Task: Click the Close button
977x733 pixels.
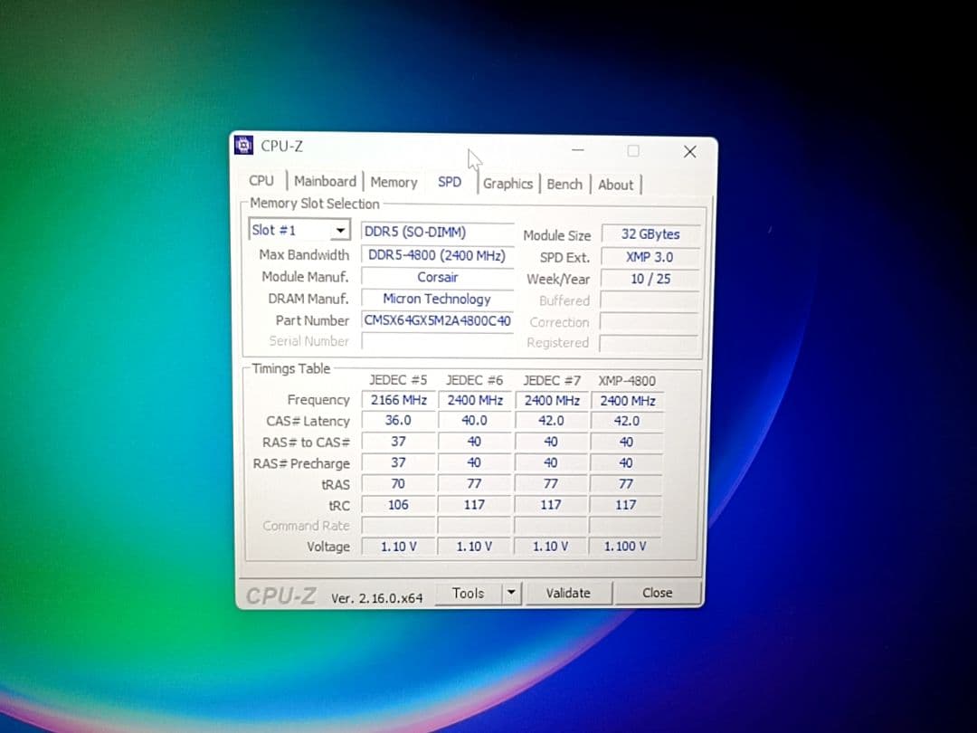Action: pyautogui.click(x=658, y=593)
